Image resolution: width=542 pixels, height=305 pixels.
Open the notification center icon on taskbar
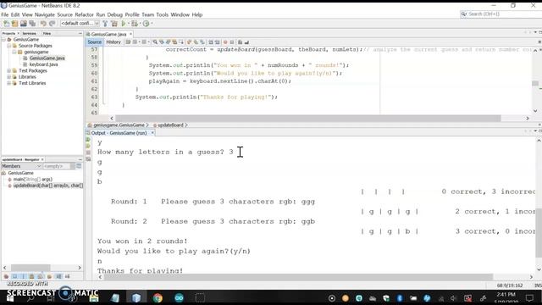pyautogui.click(x=529, y=298)
